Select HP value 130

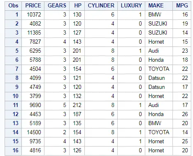pos(77,14)
